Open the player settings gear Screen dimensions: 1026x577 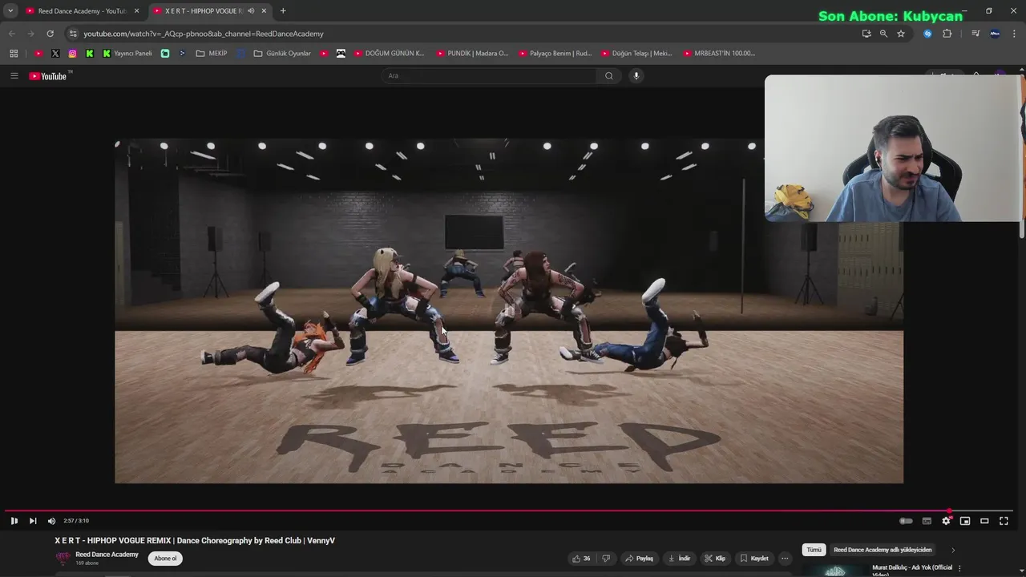946,521
